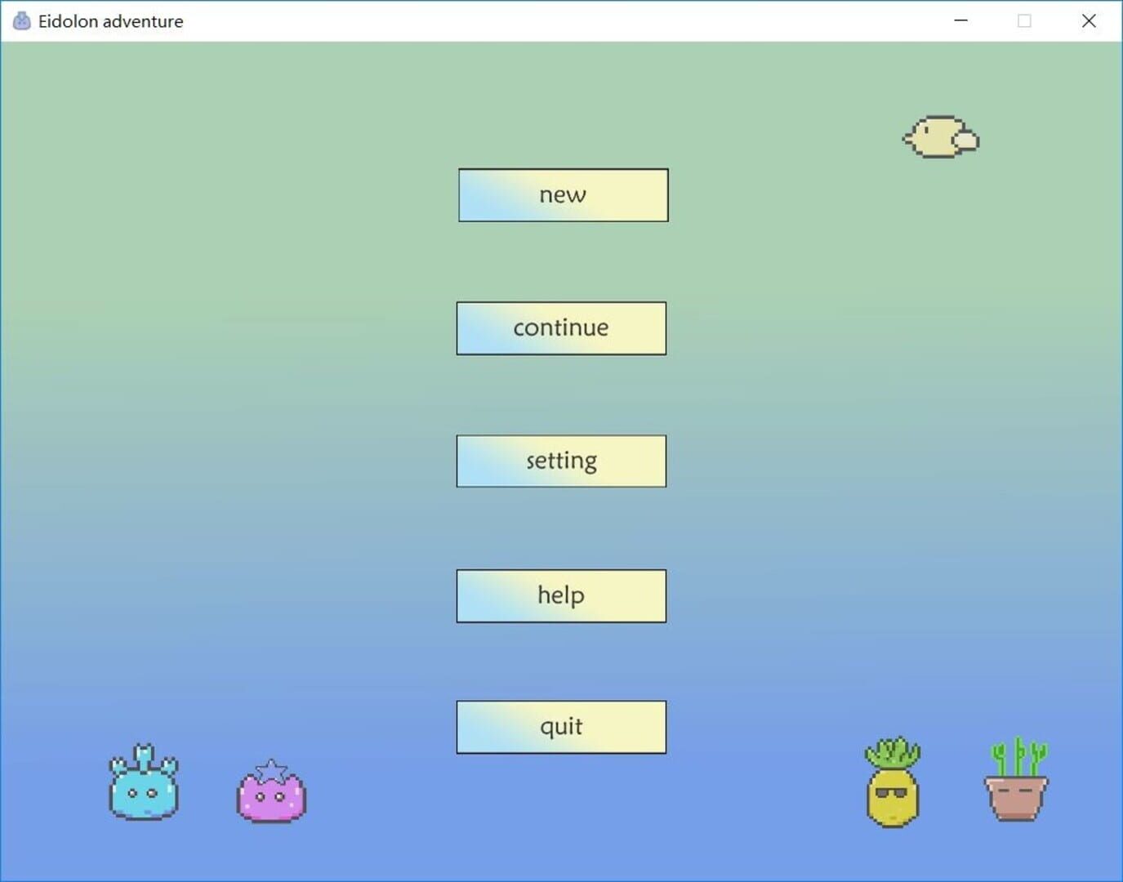Image resolution: width=1123 pixels, height=882 pixels.
Task: Click the potted plant creature
Action: tap(1016, 780)
